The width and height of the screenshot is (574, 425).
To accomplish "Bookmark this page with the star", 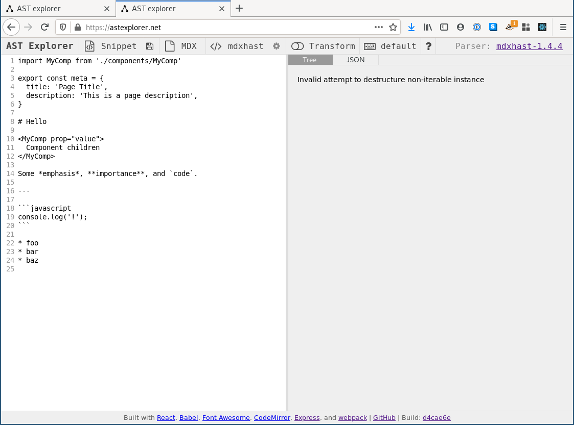I will (393, 28).
